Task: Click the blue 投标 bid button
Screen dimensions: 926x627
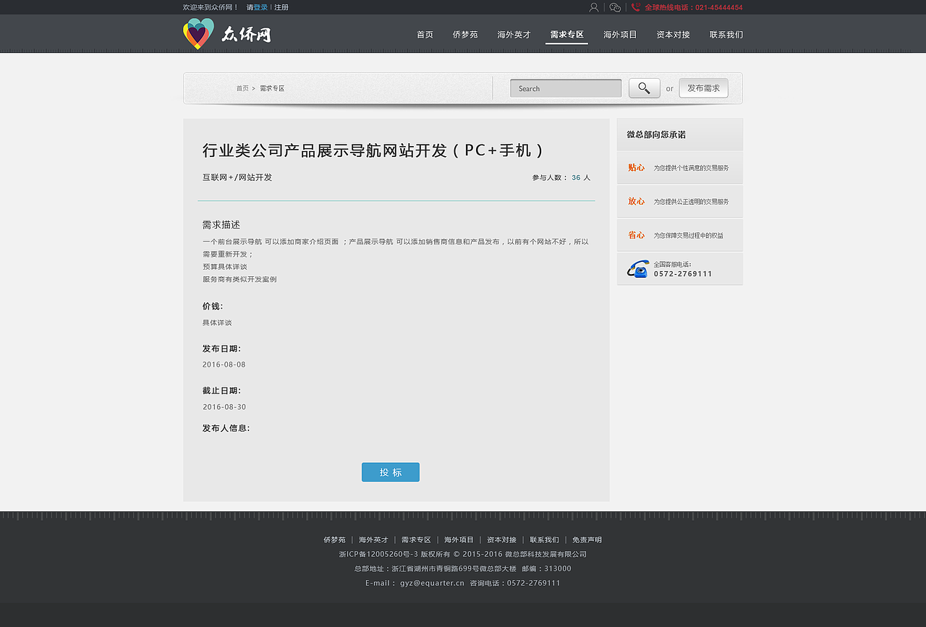Action: pyautogui.click(x=391, y=472)
